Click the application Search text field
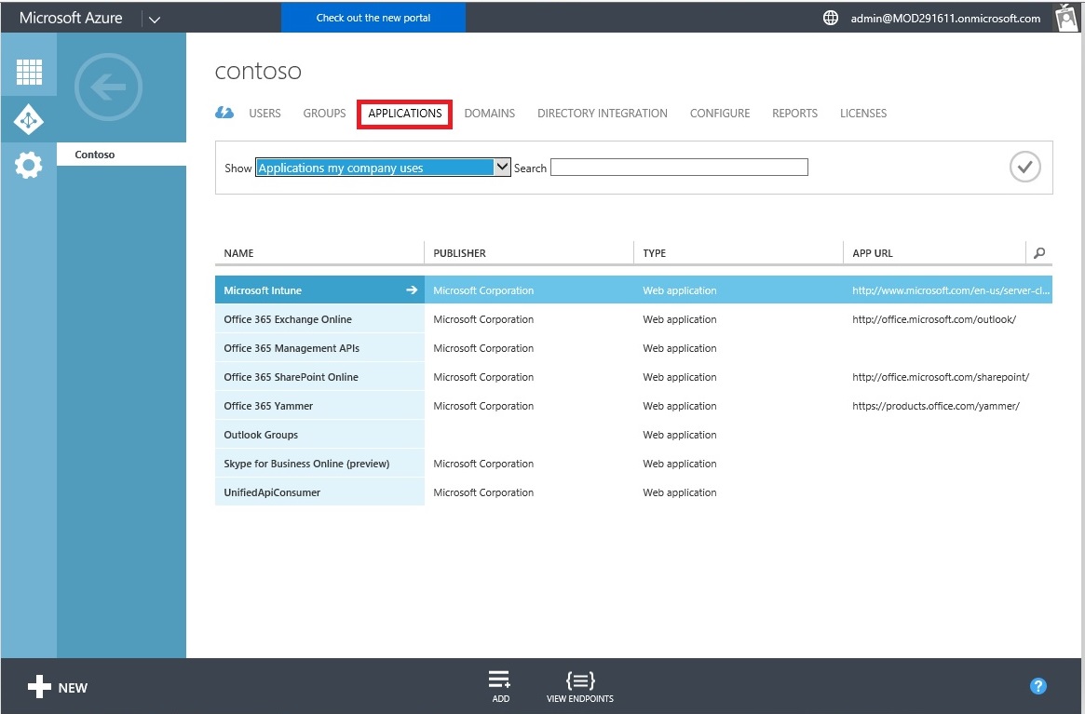The image size is (1085, 714). (679, 168)
